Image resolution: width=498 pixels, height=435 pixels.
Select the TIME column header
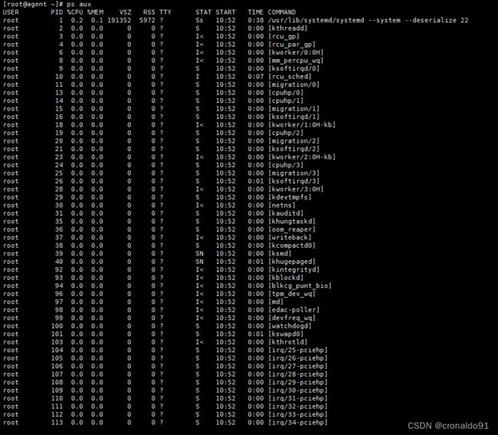[x=256, y=12]
